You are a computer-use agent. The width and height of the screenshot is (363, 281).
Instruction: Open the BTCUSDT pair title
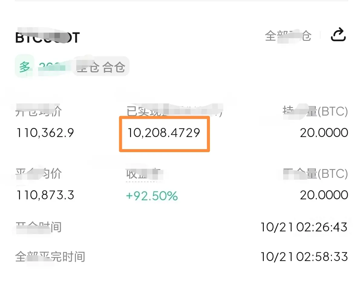[47, 38]
